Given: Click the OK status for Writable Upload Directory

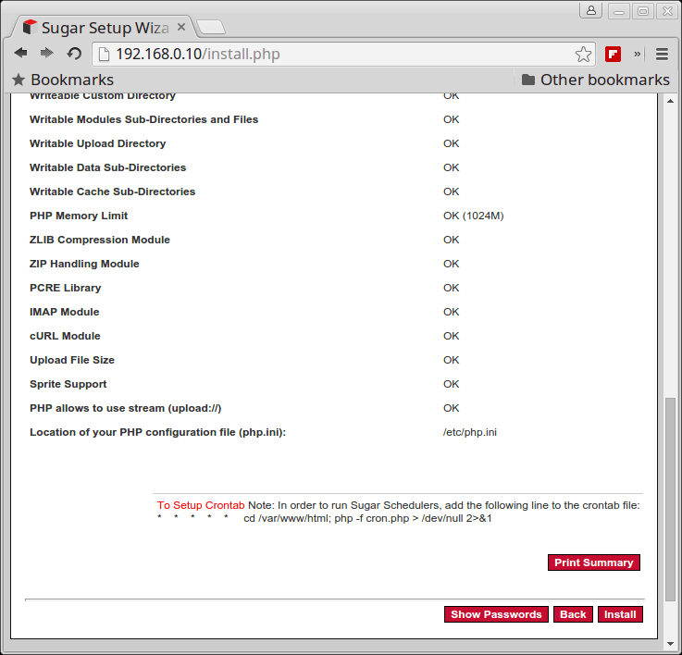Looking at the screenshot, I should (x=451, y=143).
